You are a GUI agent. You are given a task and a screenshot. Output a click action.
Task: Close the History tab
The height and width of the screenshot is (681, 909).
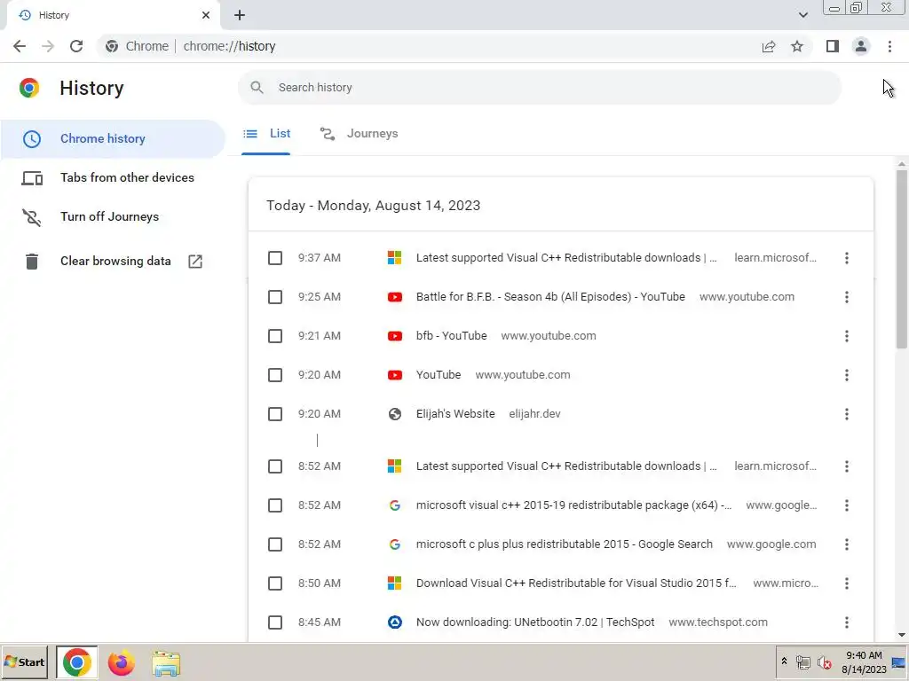[x=206, y=15]
